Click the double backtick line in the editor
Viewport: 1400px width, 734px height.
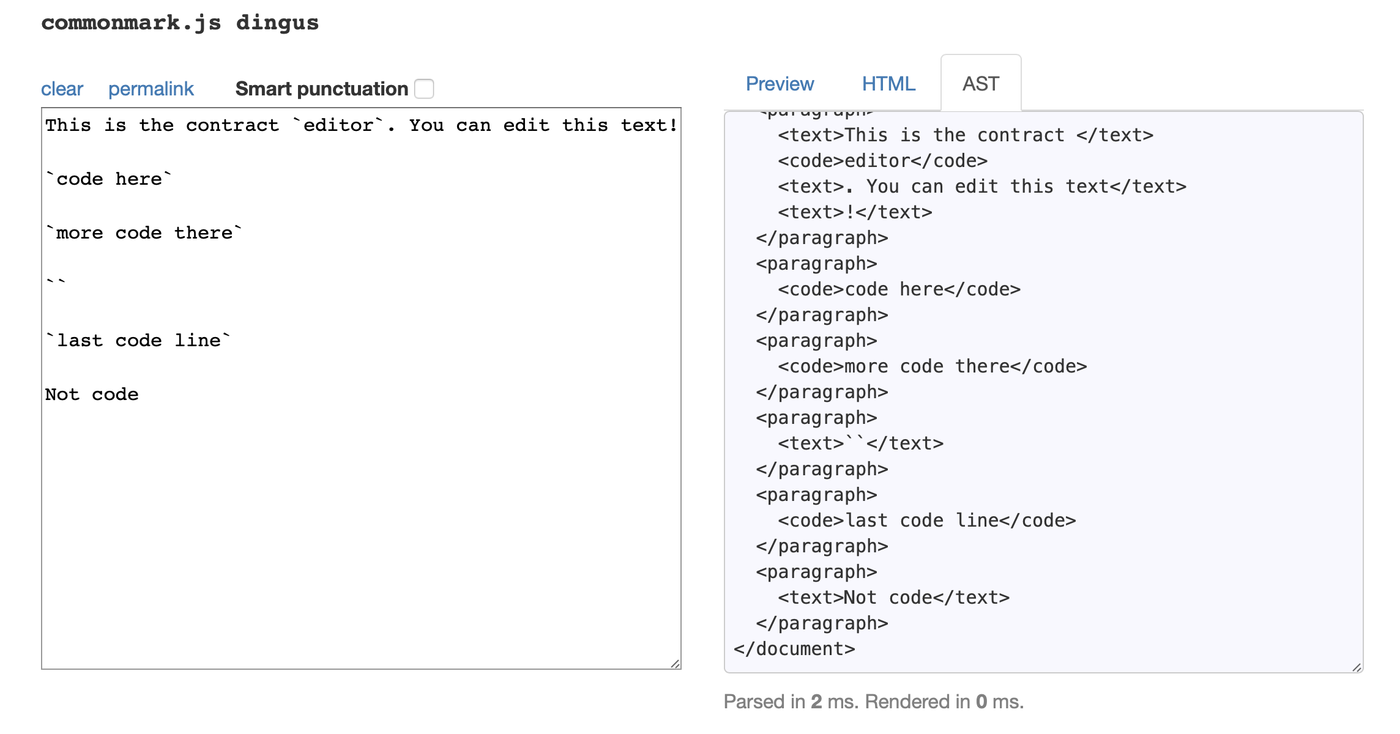point(54,280)
